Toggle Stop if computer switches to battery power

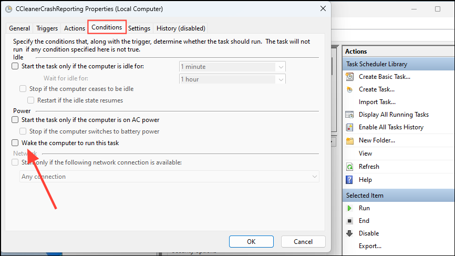[x=23, y=131]
